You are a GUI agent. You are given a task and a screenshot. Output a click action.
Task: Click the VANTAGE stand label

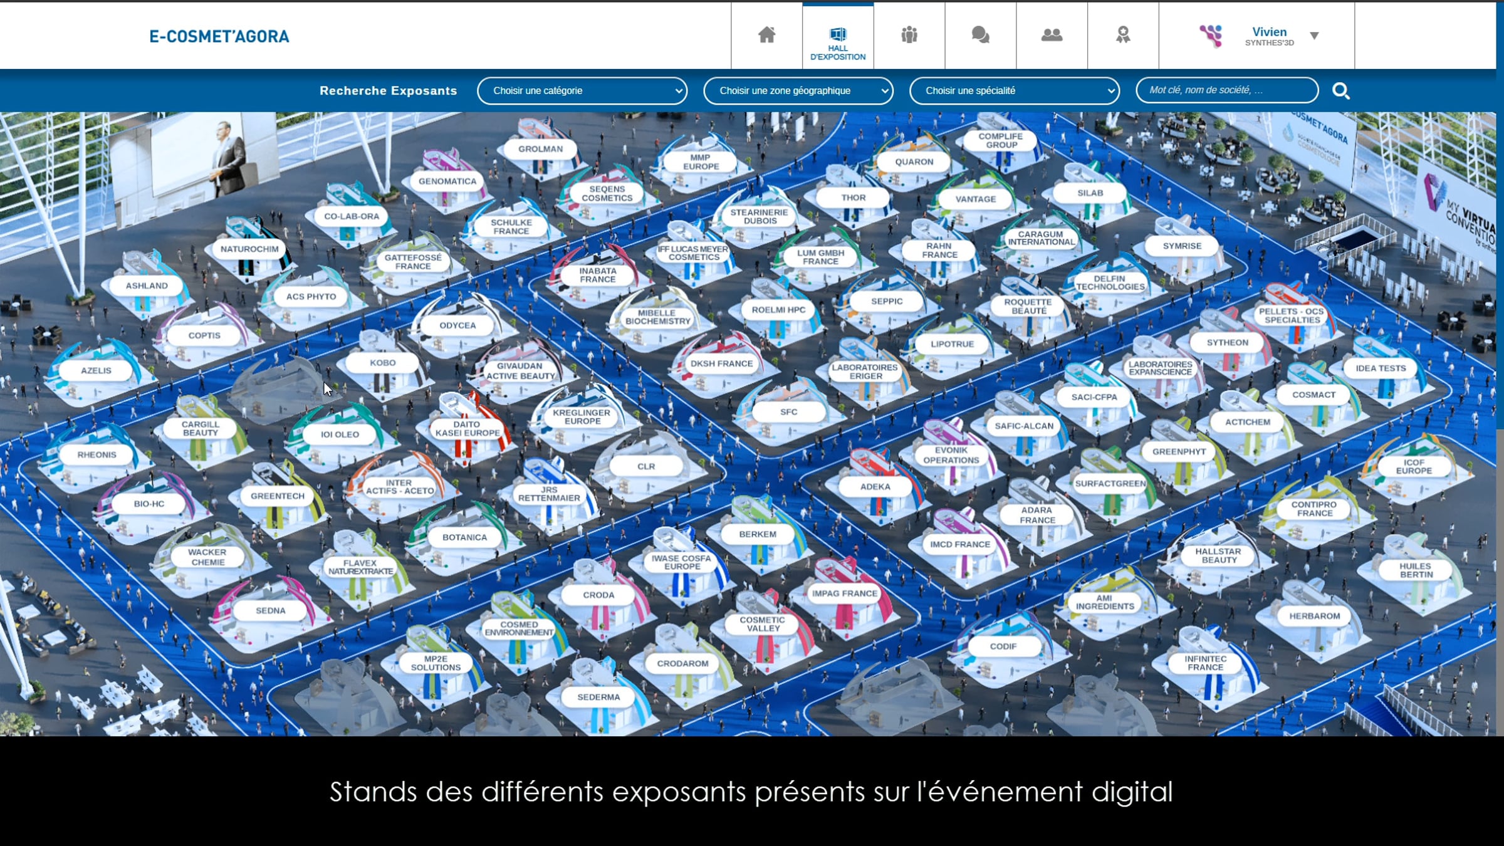[975, 199]
